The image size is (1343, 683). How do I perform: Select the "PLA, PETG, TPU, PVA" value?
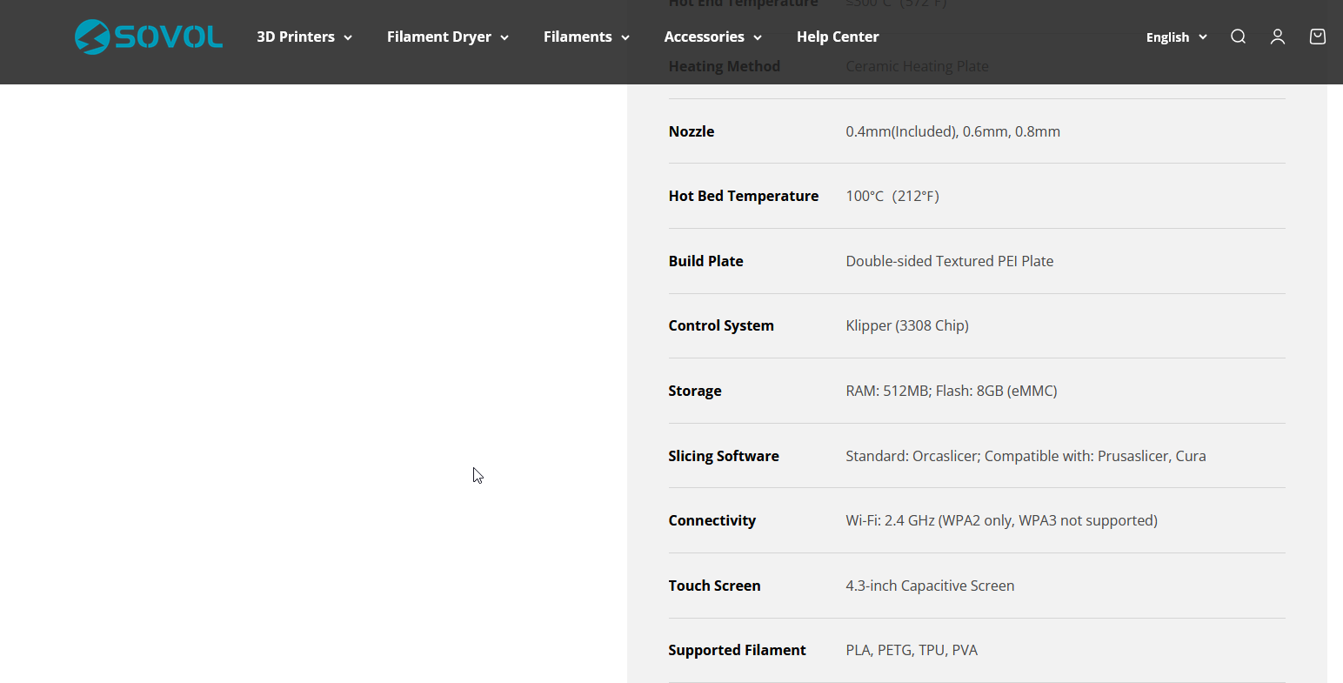pos(912,650)
